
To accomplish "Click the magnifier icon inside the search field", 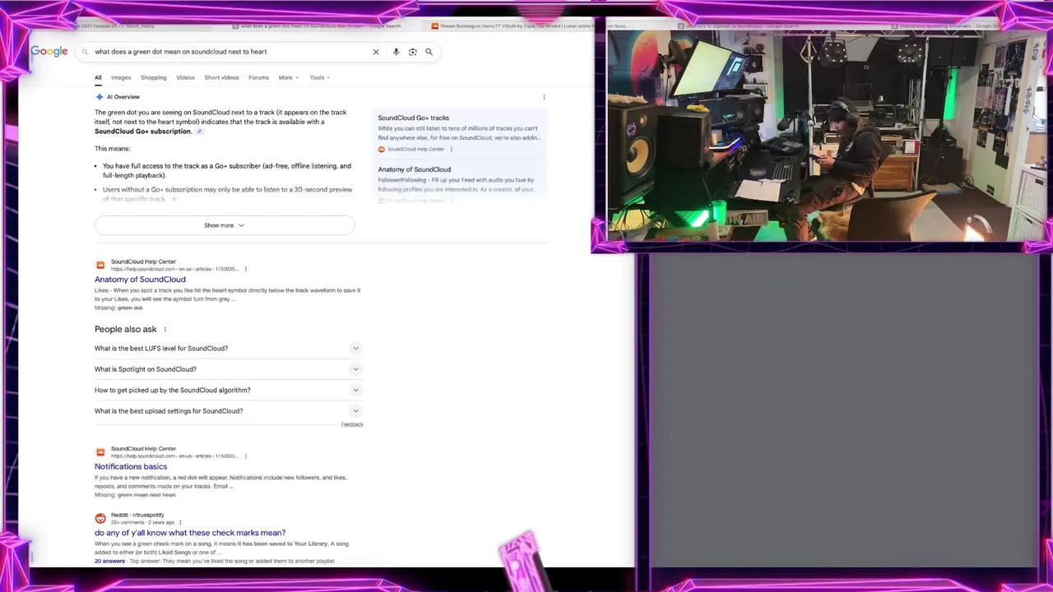I will coord(85,52).
